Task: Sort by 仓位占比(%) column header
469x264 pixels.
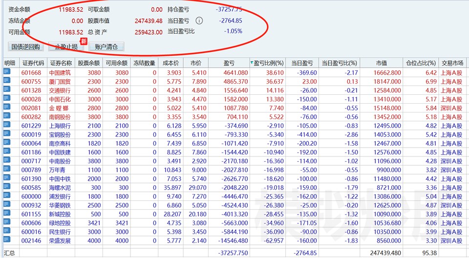Action: [421, 63]
